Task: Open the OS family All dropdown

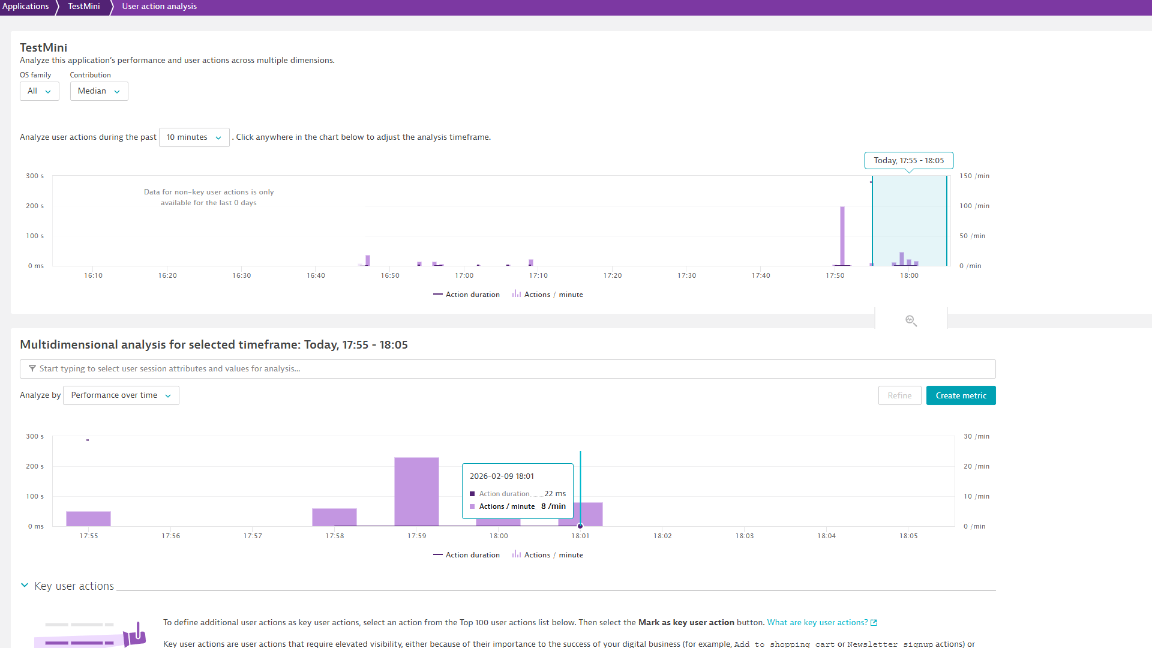Action: 39,91
